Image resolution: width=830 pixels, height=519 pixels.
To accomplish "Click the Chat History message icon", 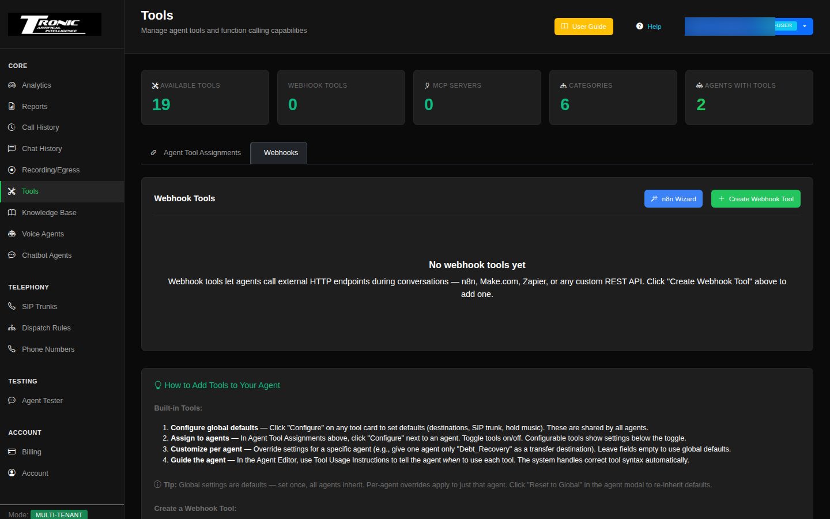I will tap(12, 149).
